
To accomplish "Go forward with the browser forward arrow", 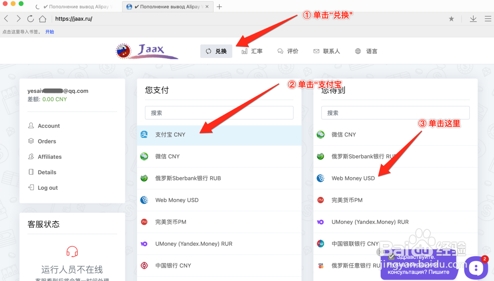I will point(18,19).
